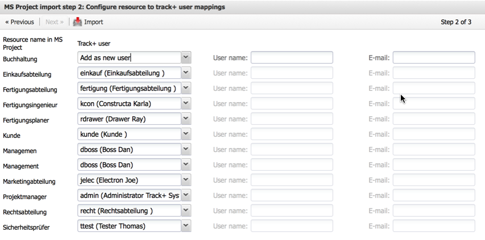The width and height of the screenshot is (485, 240).
Task: Click the disabled Next » button
Action: point(54,22)
